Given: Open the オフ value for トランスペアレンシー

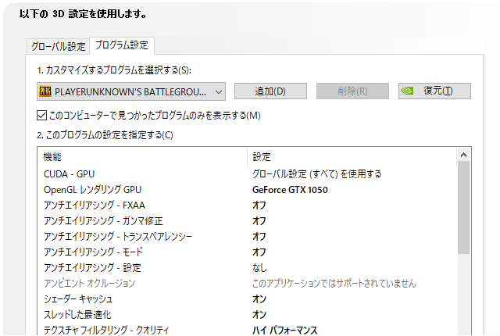Looking at the screenshot, I should [x=259, y=237].
